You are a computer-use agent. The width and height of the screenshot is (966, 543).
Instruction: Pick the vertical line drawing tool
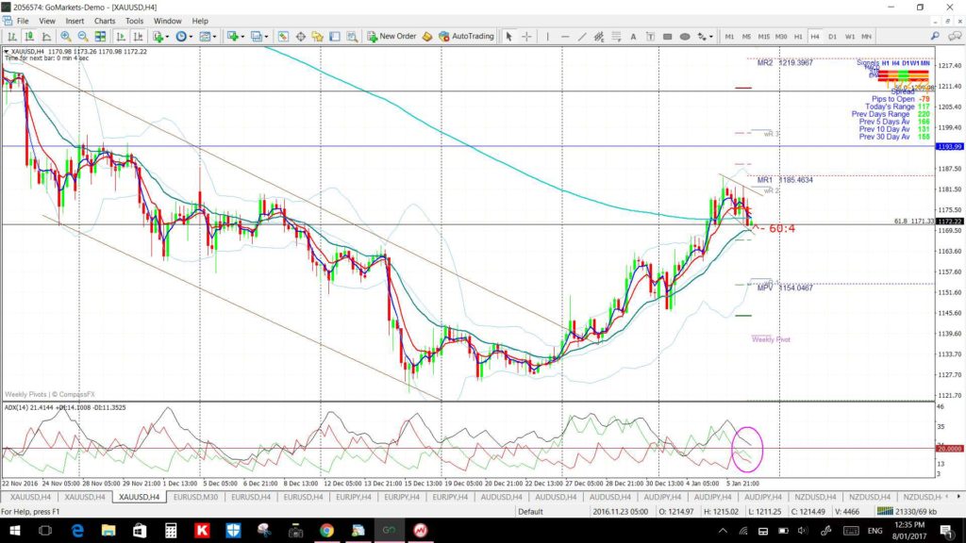(547, 37)
